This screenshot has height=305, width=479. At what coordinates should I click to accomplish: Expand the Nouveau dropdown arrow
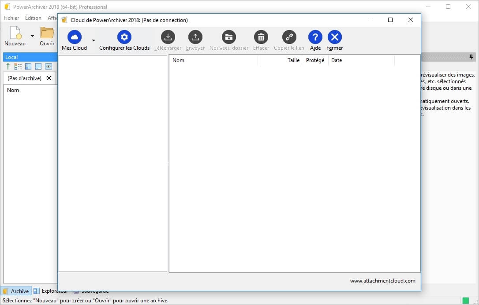point(32,36)
